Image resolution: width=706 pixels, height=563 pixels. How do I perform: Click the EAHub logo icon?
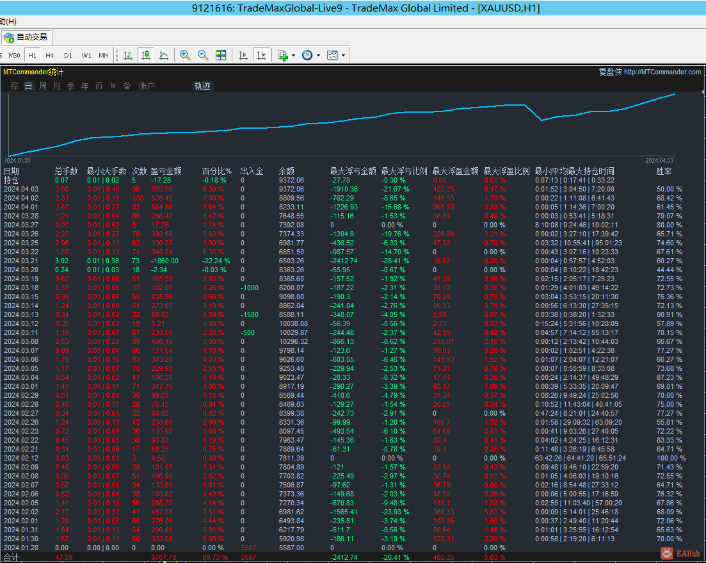pyautogui.click(x=667, y=553)
